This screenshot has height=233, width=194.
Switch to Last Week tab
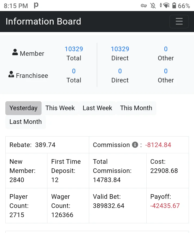pos(97,108)
